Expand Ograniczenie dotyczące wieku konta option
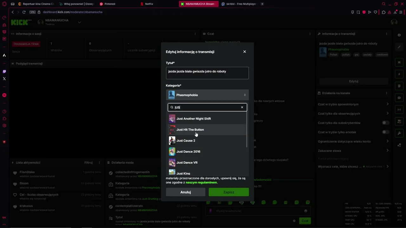The width and height of the screenshot is (406, 228). click(x=387, y=141)
